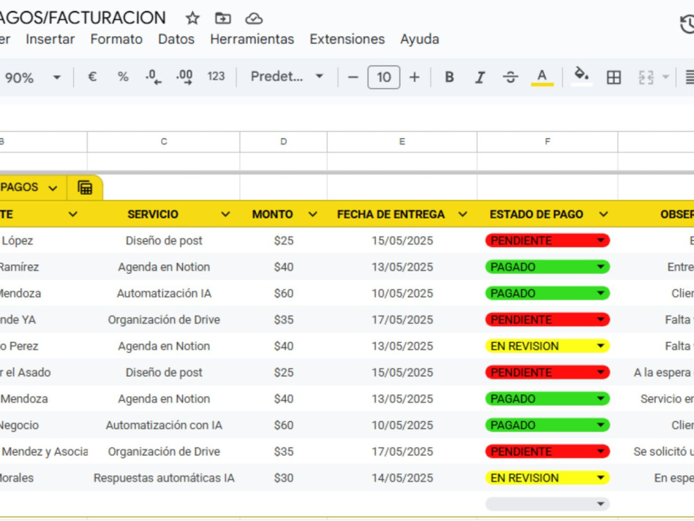The image size is (694, 521).
Task: Expand the PAGOS table name dropdown
Action: tap(53, 189)
